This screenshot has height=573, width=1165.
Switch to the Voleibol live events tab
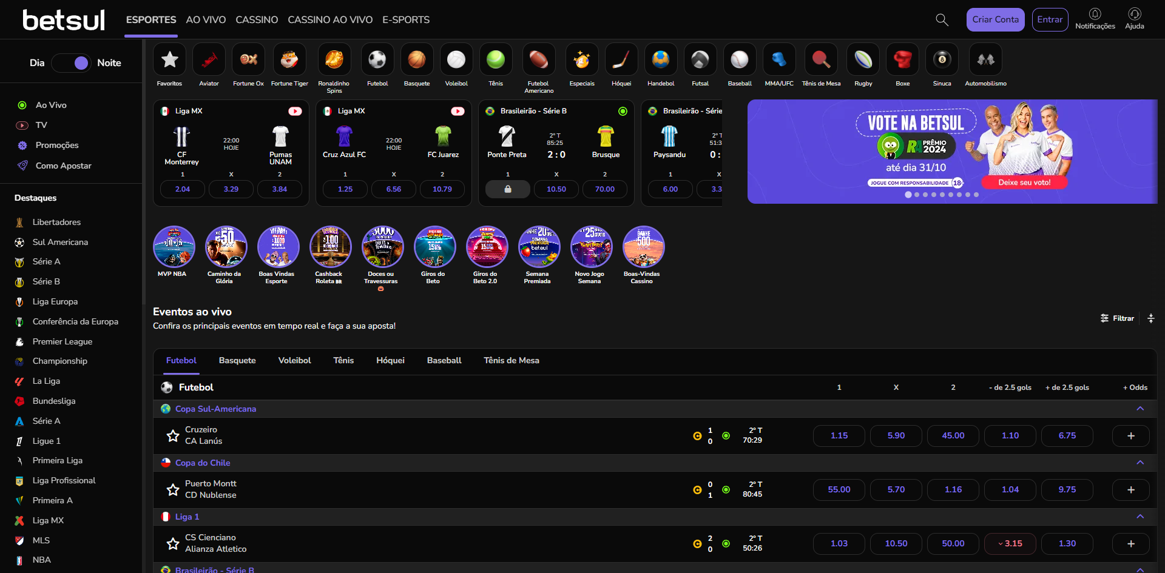[294, 360]
